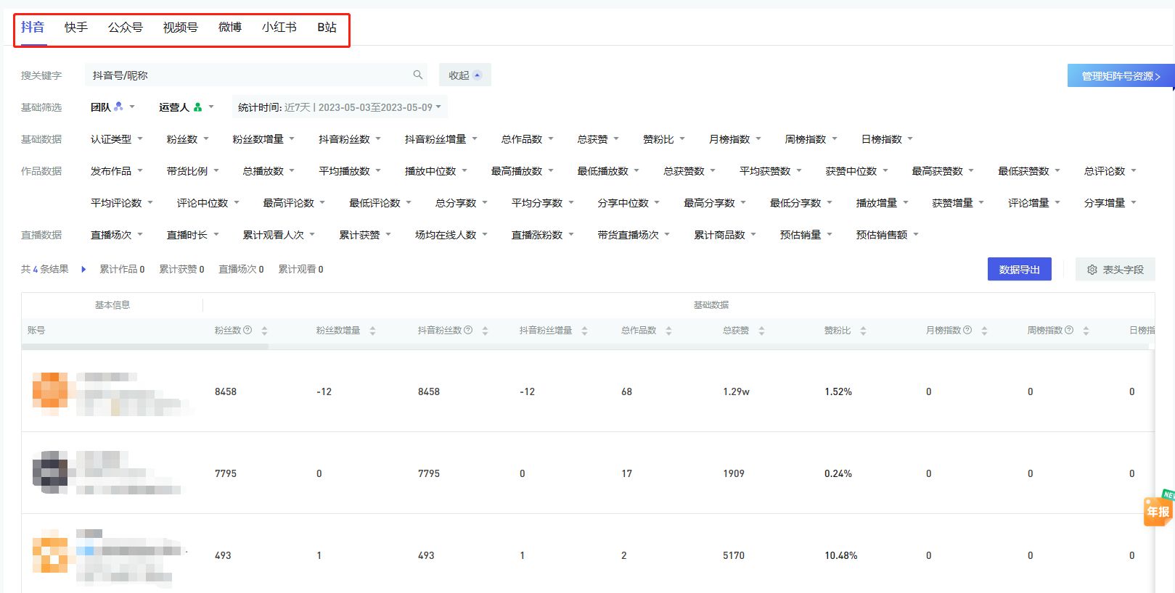
Task: Open the 小红书 tab
Action: tap(279, 28)
